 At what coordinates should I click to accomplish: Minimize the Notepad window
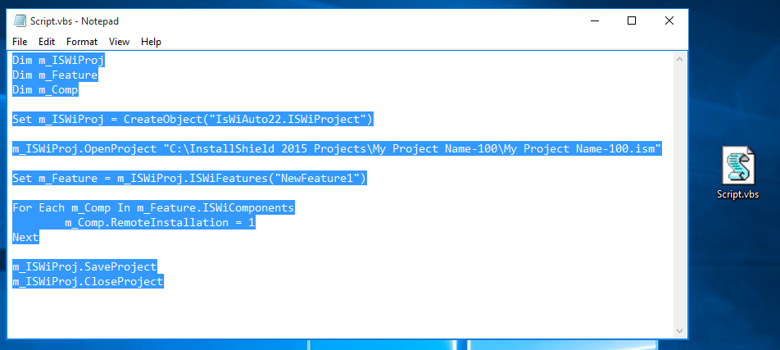point(595,21)
